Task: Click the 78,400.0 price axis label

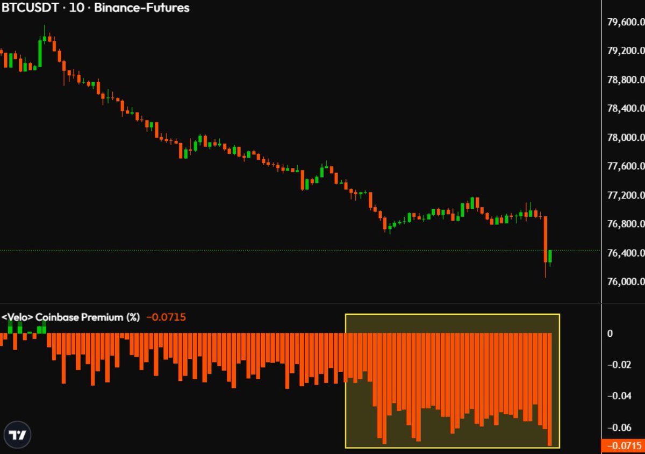Action: point(625,109)
